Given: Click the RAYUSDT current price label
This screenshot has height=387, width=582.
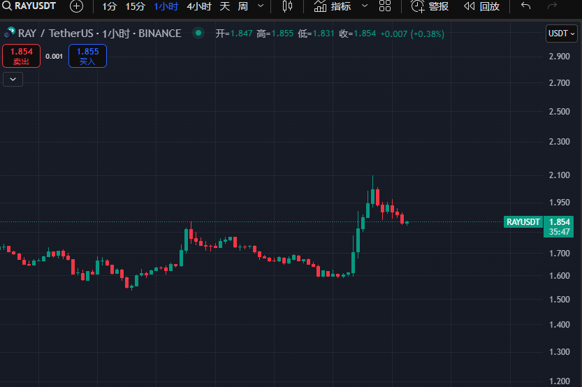Looking at the screenshot, I should point(523,222).
